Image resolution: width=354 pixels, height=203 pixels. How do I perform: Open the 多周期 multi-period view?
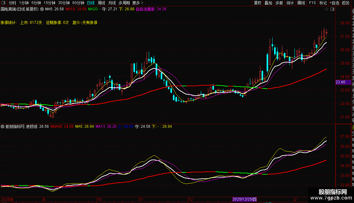pyautogui.click(x=124, y=3)
